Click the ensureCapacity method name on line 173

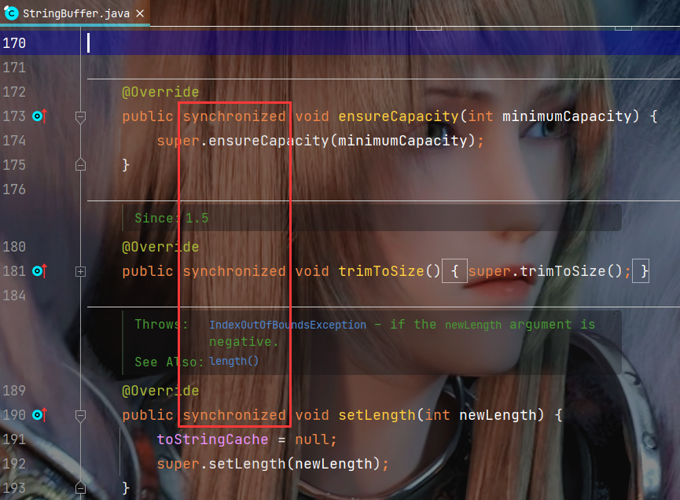(x=398, y=116)
